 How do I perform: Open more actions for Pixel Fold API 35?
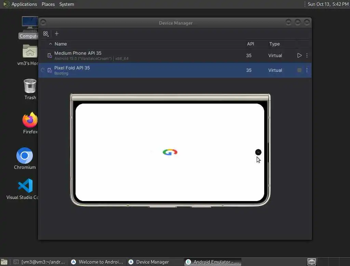pyautogui.click(x=307, y=70)
